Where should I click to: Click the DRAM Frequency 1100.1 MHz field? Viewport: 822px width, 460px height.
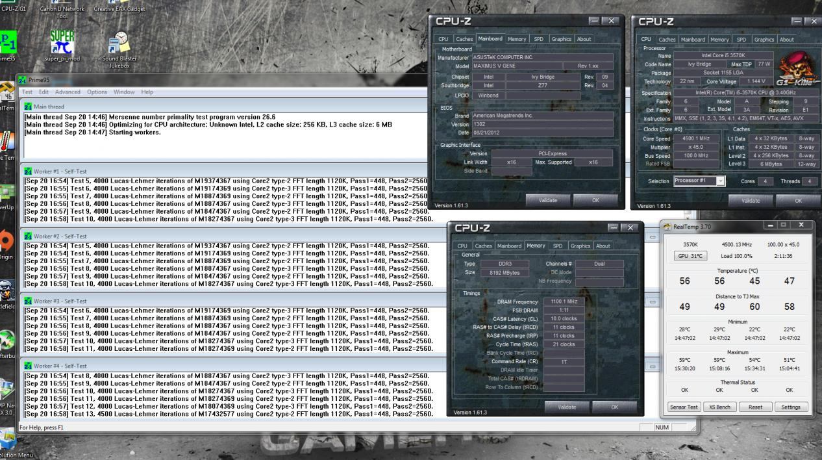pos(564,302)
